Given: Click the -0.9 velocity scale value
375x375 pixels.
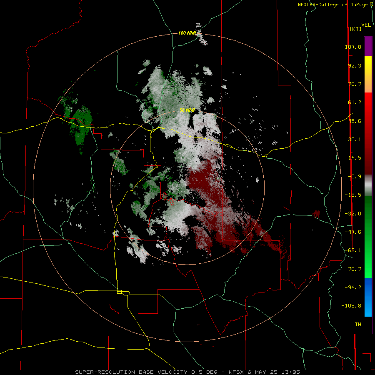Looking at the screenshot, I should pyautogui.click(x=355, y=177).
